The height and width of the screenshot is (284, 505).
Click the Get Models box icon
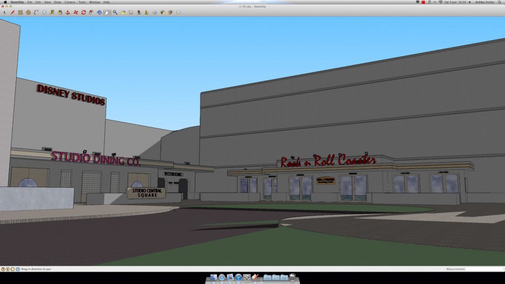(x=162, y=13)
